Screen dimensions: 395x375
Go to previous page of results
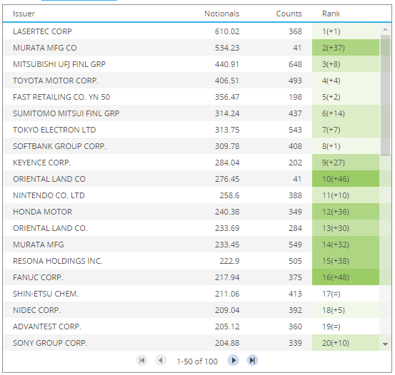click(x=161, y=361)
